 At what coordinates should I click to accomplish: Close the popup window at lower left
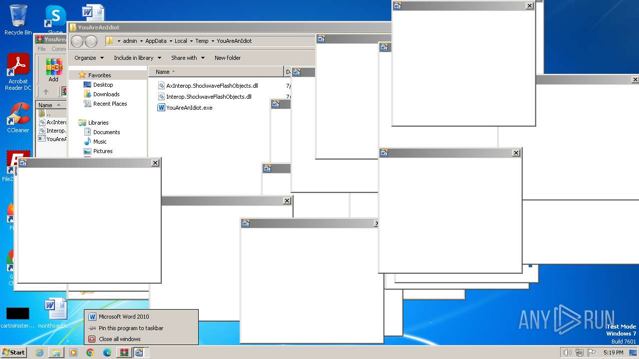click(155, 163)
